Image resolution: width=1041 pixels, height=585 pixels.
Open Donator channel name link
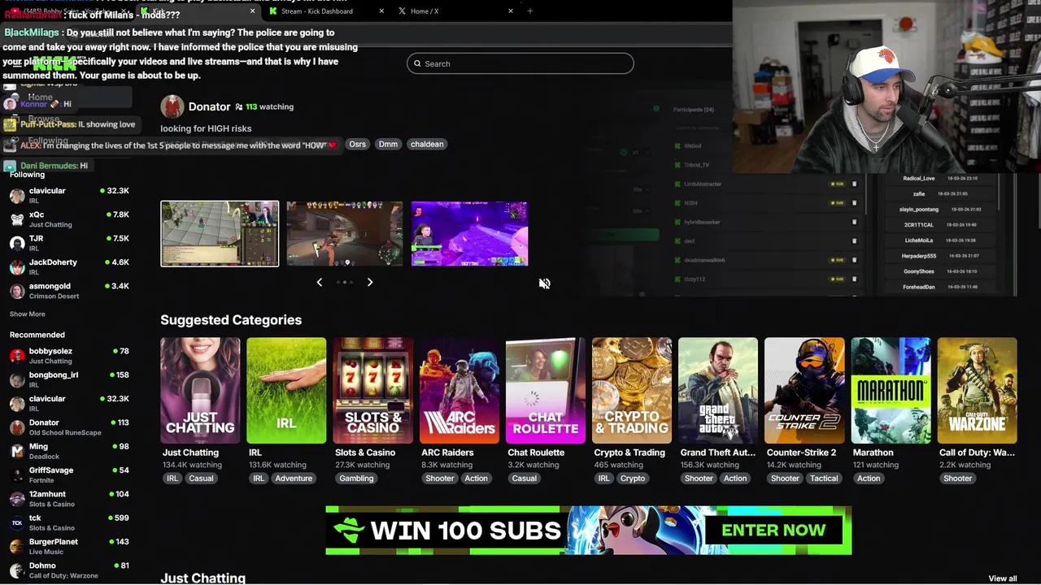point(209,106)
